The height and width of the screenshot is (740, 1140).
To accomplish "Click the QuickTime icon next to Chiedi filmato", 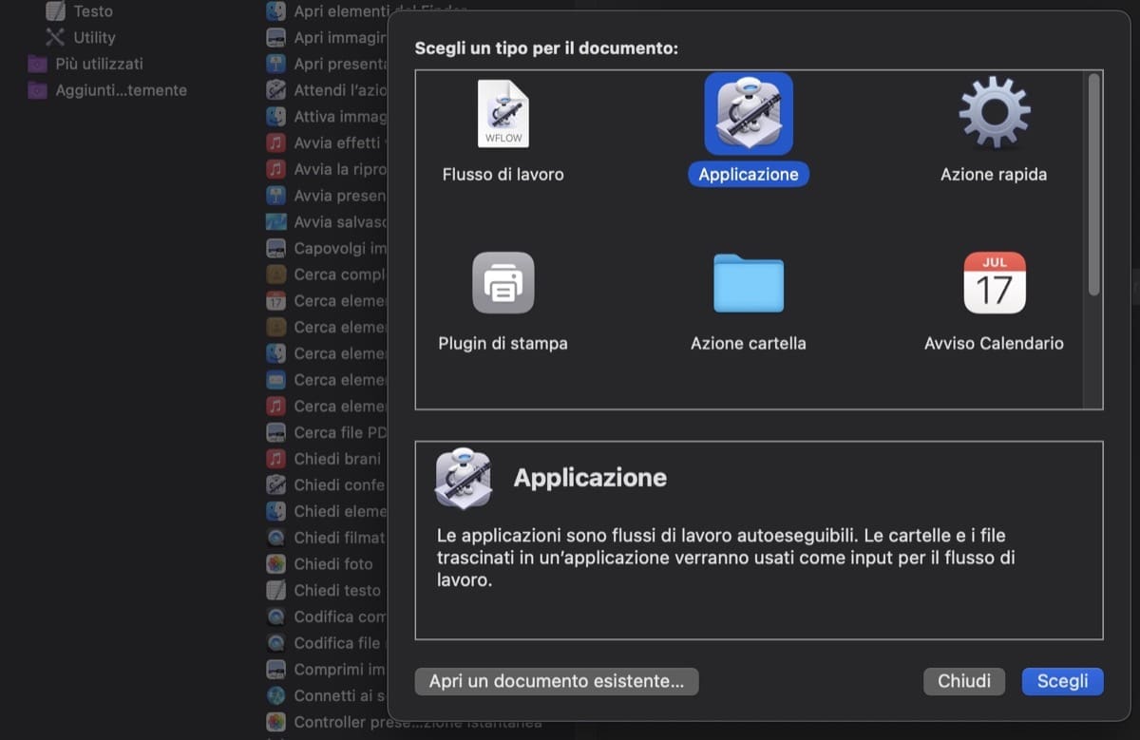I will click(275, 537).
